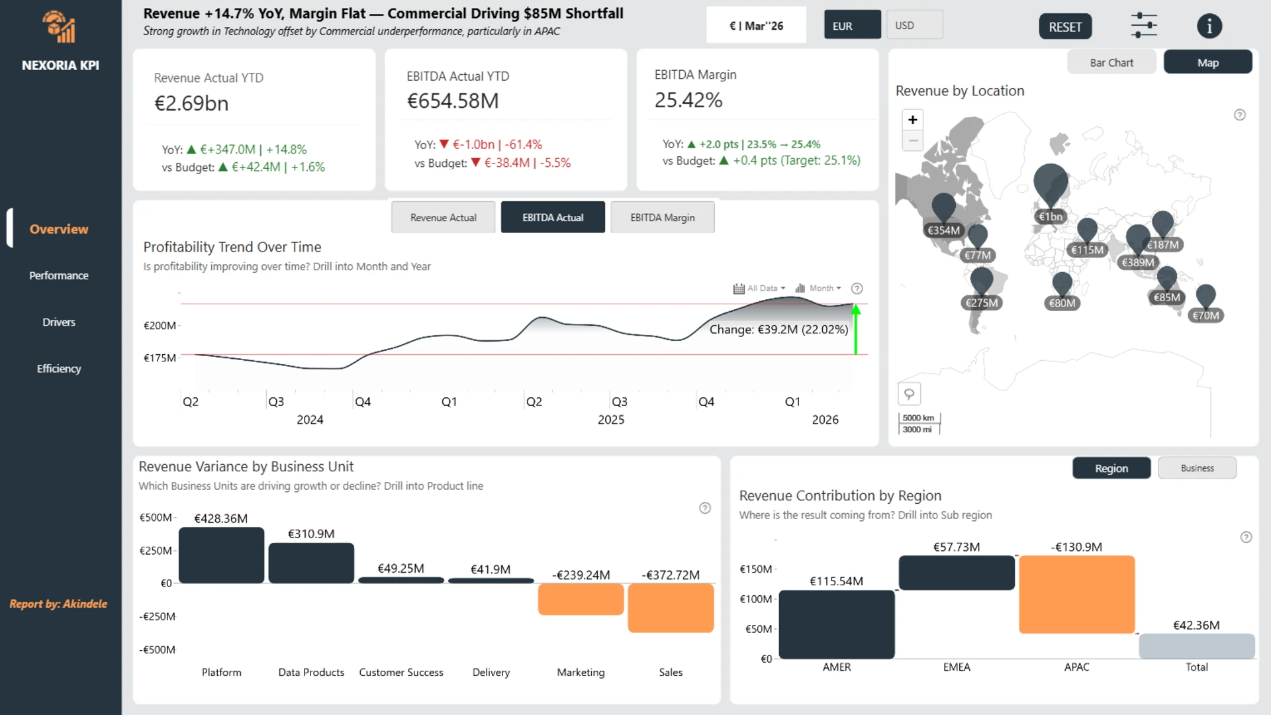Click the info icon in header
The image size is (1271, 715).
1209,26
